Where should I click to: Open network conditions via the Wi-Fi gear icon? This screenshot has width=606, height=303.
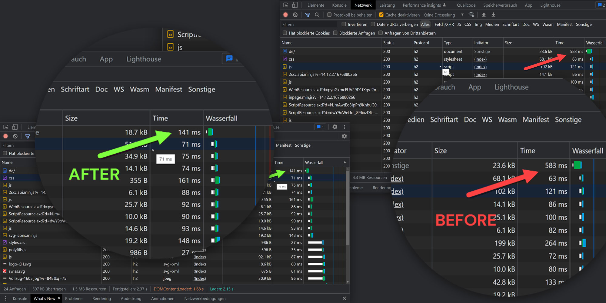471,15
